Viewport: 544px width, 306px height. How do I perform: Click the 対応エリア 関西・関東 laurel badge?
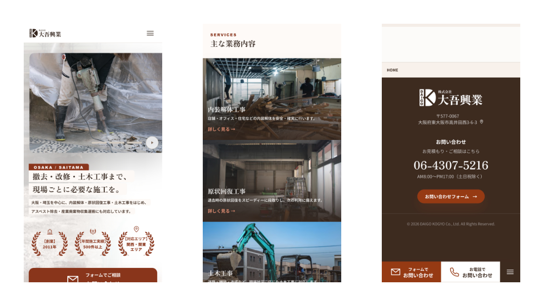point(136,241)
